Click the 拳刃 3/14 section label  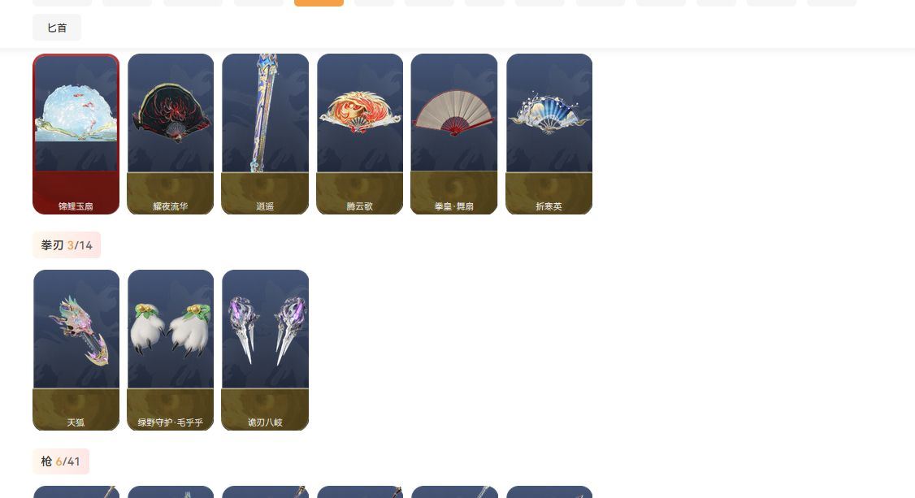tap(67, 245)
